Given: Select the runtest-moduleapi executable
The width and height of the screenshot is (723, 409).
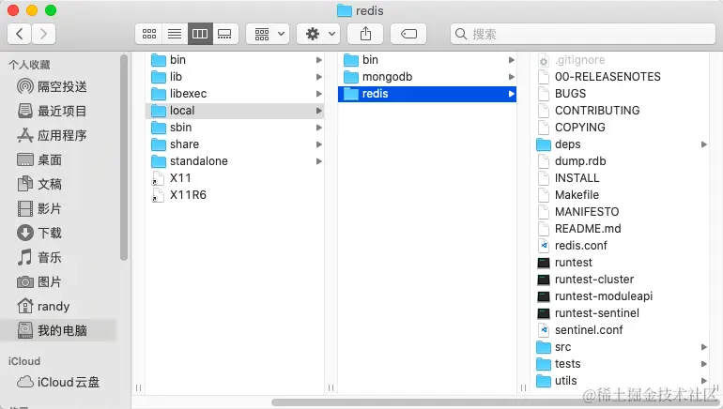Looking at the screenshot, I should [620, 296].
